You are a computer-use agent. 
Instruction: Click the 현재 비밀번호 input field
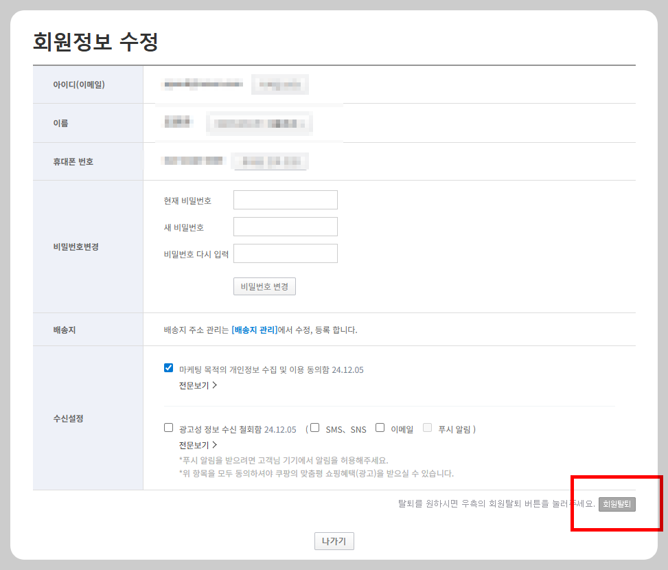285,199
